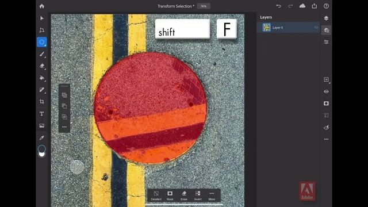Select the Eraser tool
This screenshot has width=368, height=207.
pyautogui.click(x=42, y=66)
